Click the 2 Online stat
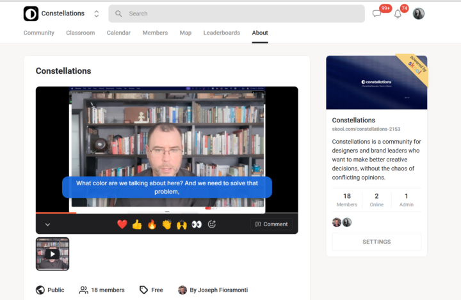Viewport: 461px width, 300px height. (376, 200)
